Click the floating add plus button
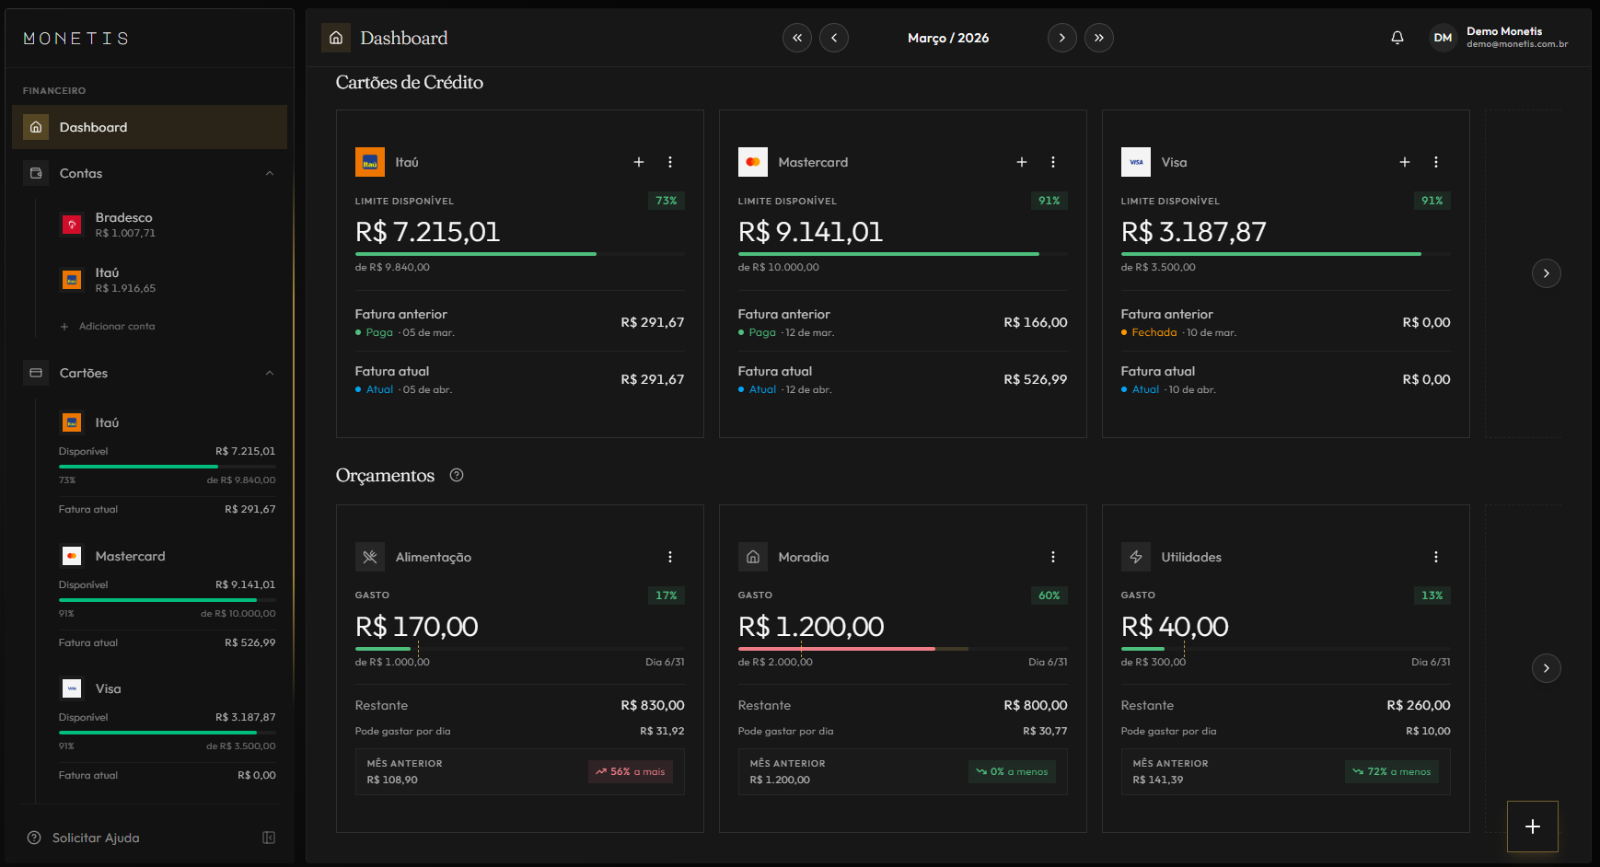Viewport: 1600px width, 867px height. (1532, 827)
